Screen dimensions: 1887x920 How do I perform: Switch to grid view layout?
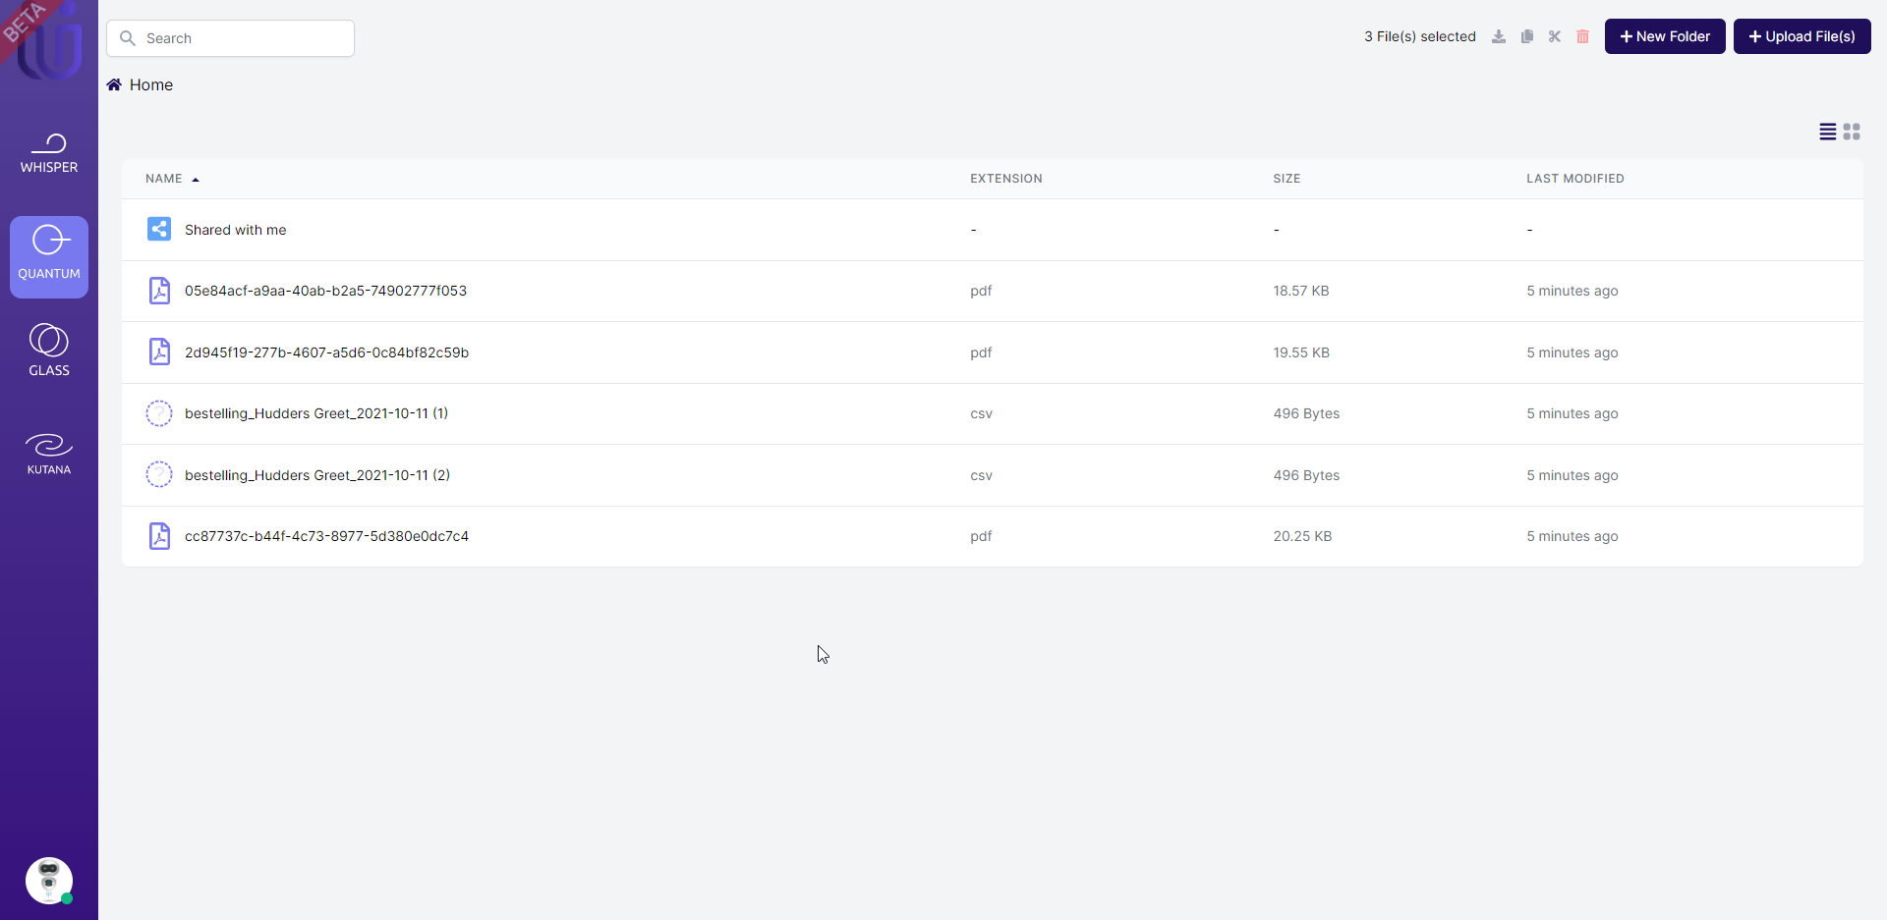(1852, 132)
